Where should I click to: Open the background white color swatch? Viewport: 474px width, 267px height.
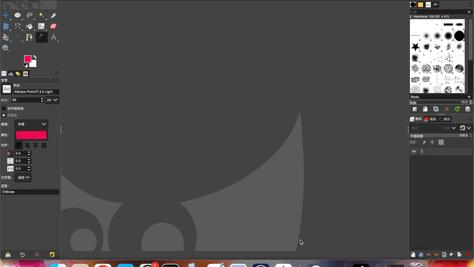click(x=33, y=64)
